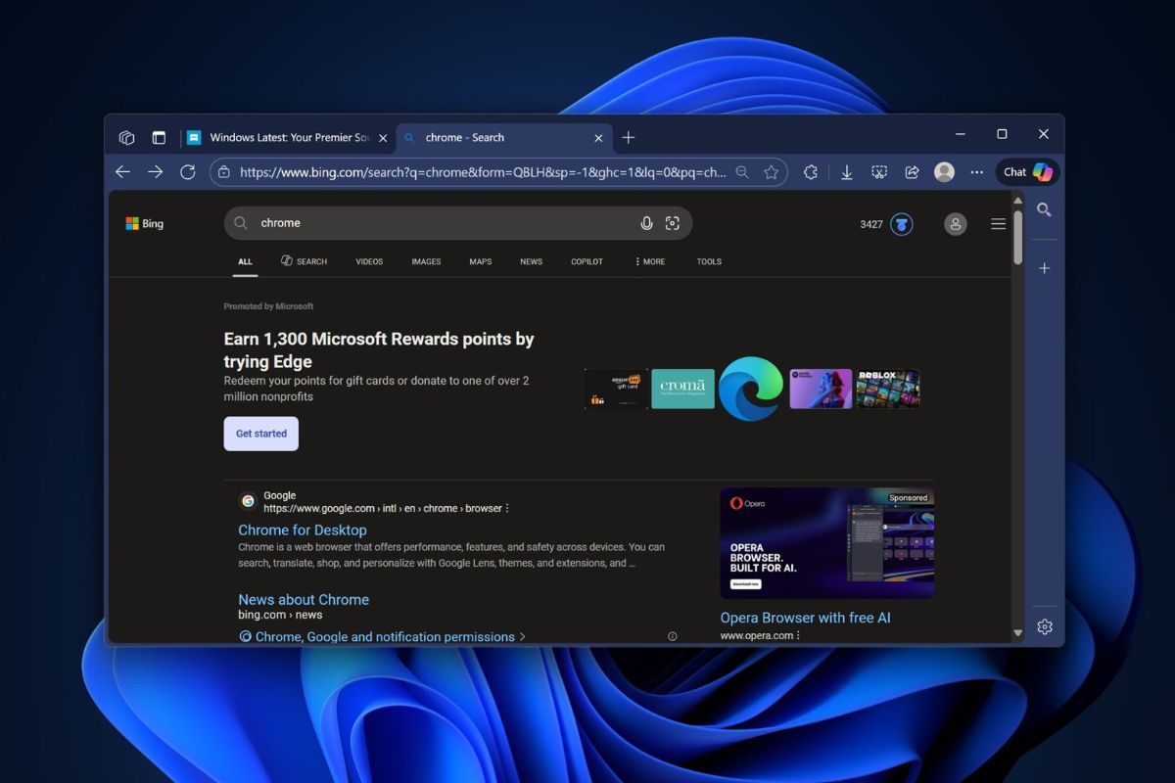Add this page to favorites star
The height and width of the screenshot is (783, 1175).
tap(771, 172)
